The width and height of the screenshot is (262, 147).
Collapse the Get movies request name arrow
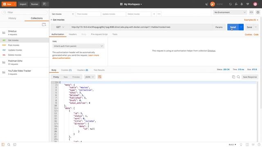[51, 20]
